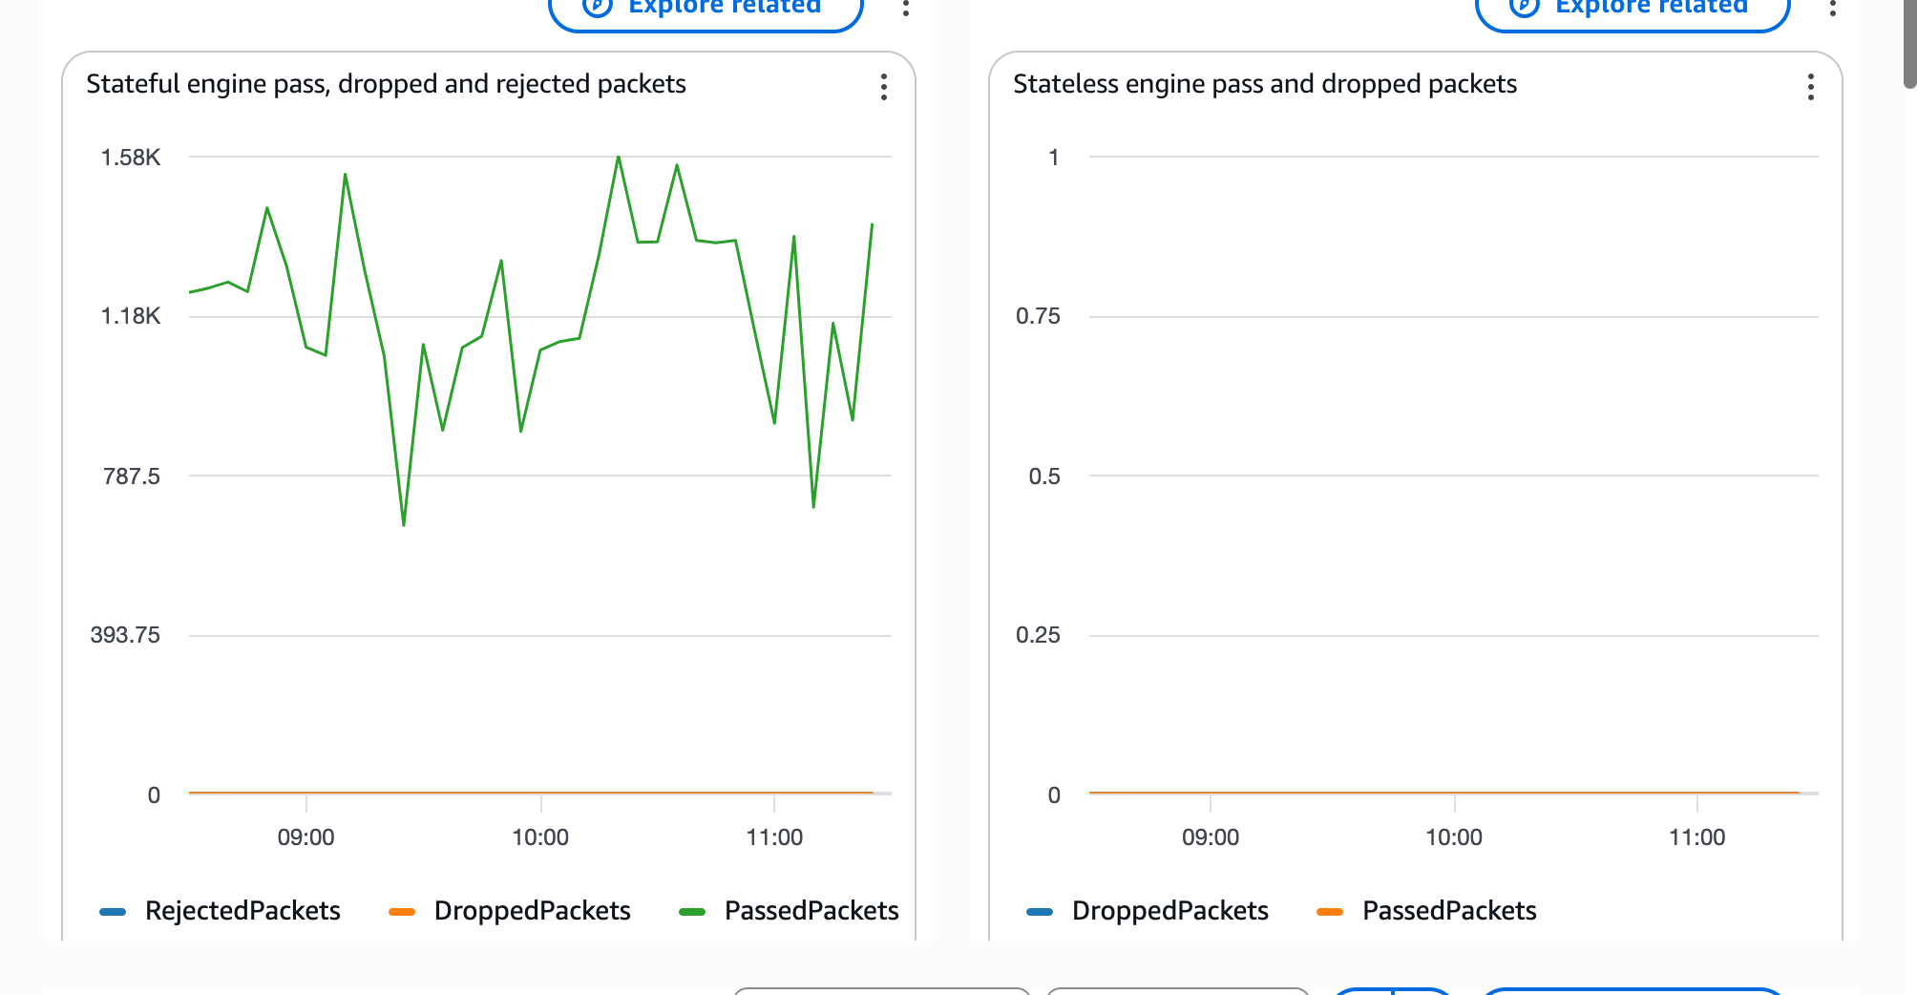Viewport: 1917px width, 995px height.
Task: Click the Stateful engine chart title
Action: click(386, 84)
